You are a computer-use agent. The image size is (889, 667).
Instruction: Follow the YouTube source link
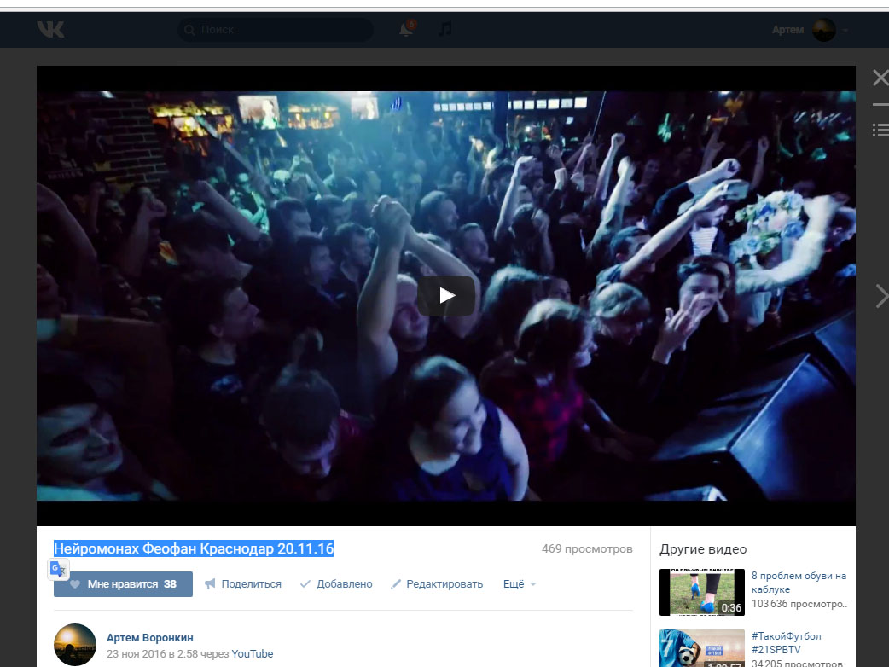[x=253, y=654]
